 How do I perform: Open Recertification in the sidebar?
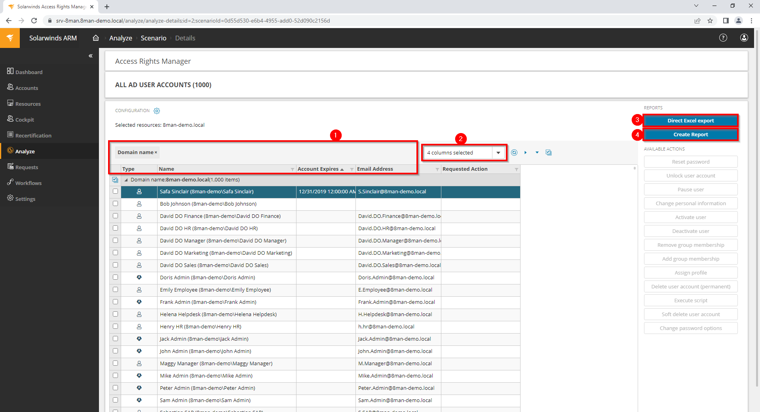33,135
